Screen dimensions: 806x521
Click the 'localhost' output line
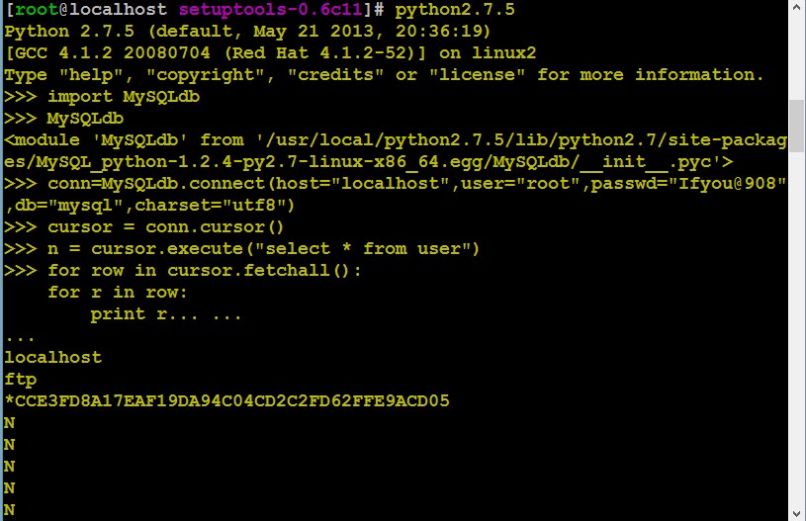(53, 357)
